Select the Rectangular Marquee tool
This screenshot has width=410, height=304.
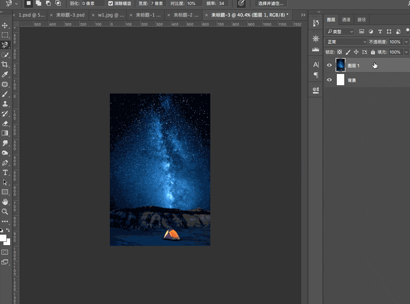click(5, 35)
